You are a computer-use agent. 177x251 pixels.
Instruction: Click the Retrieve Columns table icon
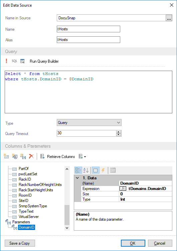(x=42, y=156)
